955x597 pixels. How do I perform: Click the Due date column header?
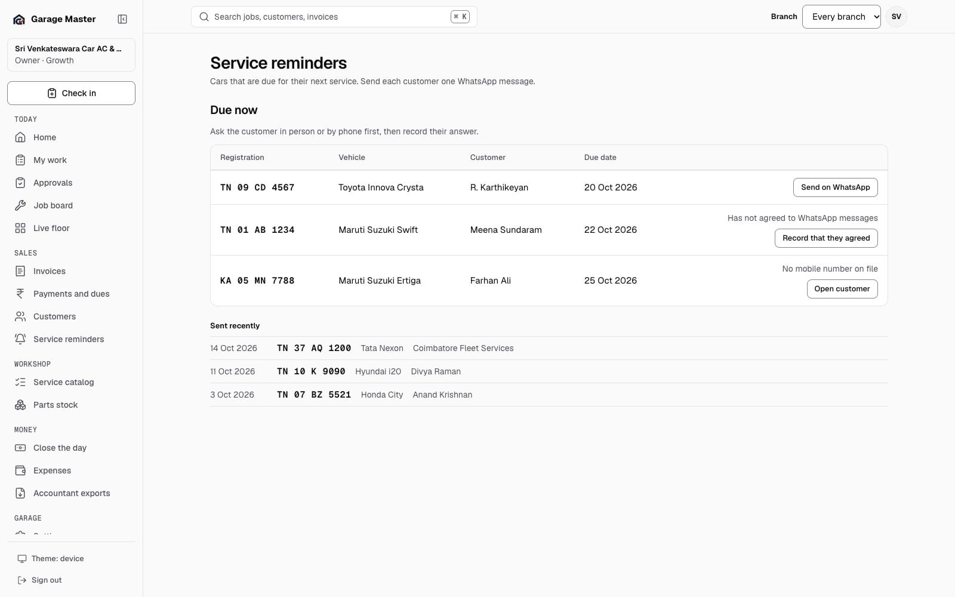click(x=600, y=158)
